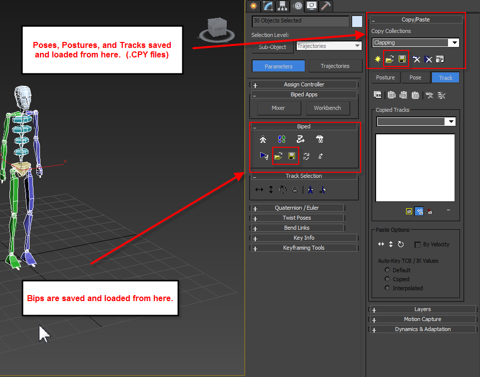Load a .bip file in the Biped rollout
The image size is (480, 377).
[x=278, y=156]
